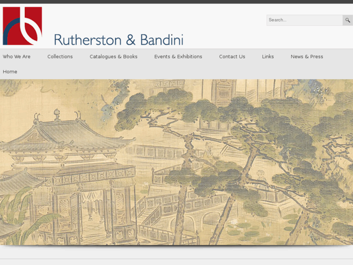353x265 pixels.
Task: Return to the Home page link
Action: pos(10,71)
